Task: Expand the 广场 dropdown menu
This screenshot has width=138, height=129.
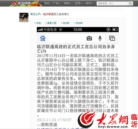Action: pyautogui.click(x=57, y=3)
